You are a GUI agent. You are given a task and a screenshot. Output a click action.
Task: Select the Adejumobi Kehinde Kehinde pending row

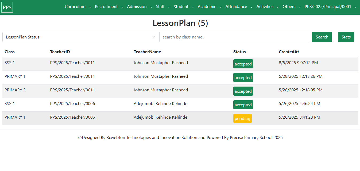pyautogui.click(x=160, y=117)
